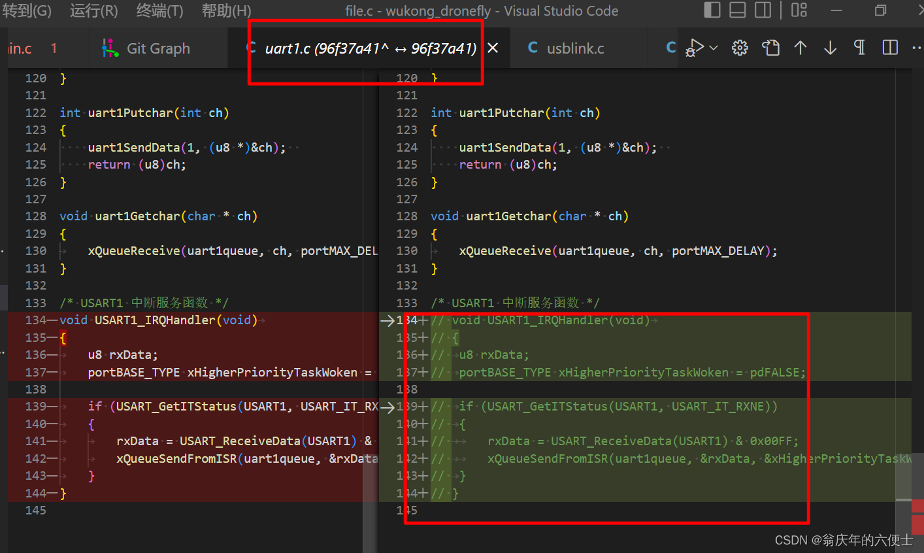Click xQueueSendFromISR on right line 142
This screenshot has width=924, height=553.
548,459
